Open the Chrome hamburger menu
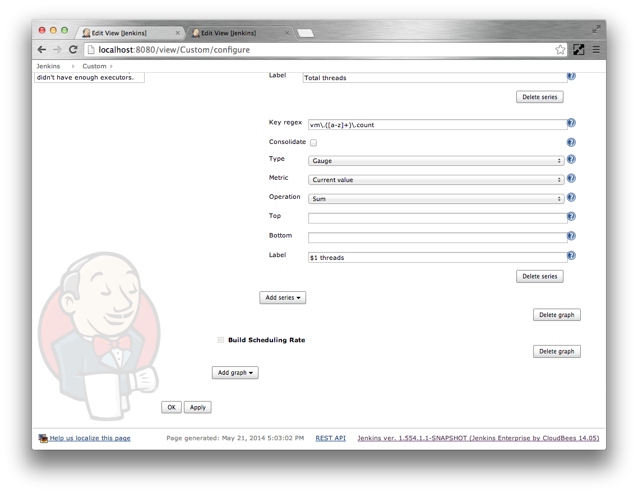The height and width of the screenshot is (494, 638). point(596,50)
